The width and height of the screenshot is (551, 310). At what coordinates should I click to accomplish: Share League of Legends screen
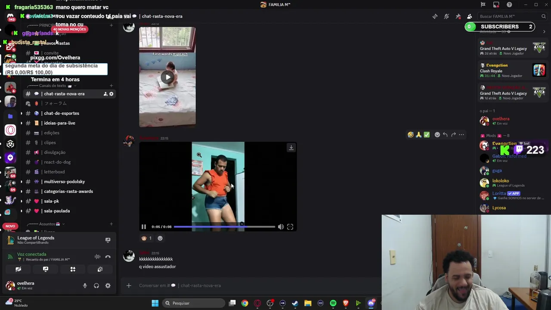click(x=108, y=240)
